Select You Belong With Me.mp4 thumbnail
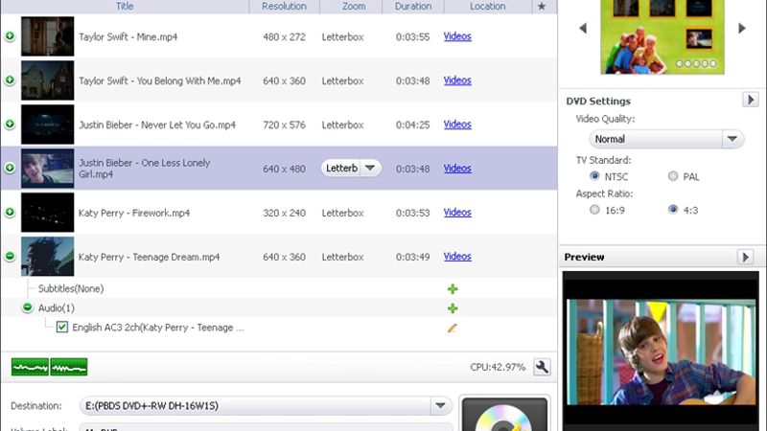This screenshot has height=431, width=767. coord(47,80)
